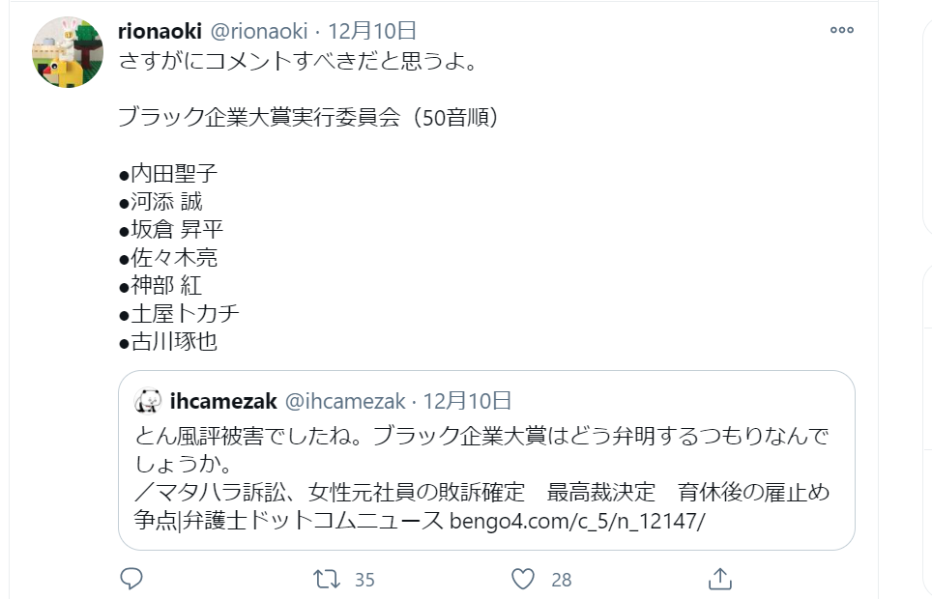The height and width of the screenshot is (599, 932).
Task: Open the rionaoki display name link
Action: pyautogui.click(x=160, y=31)
